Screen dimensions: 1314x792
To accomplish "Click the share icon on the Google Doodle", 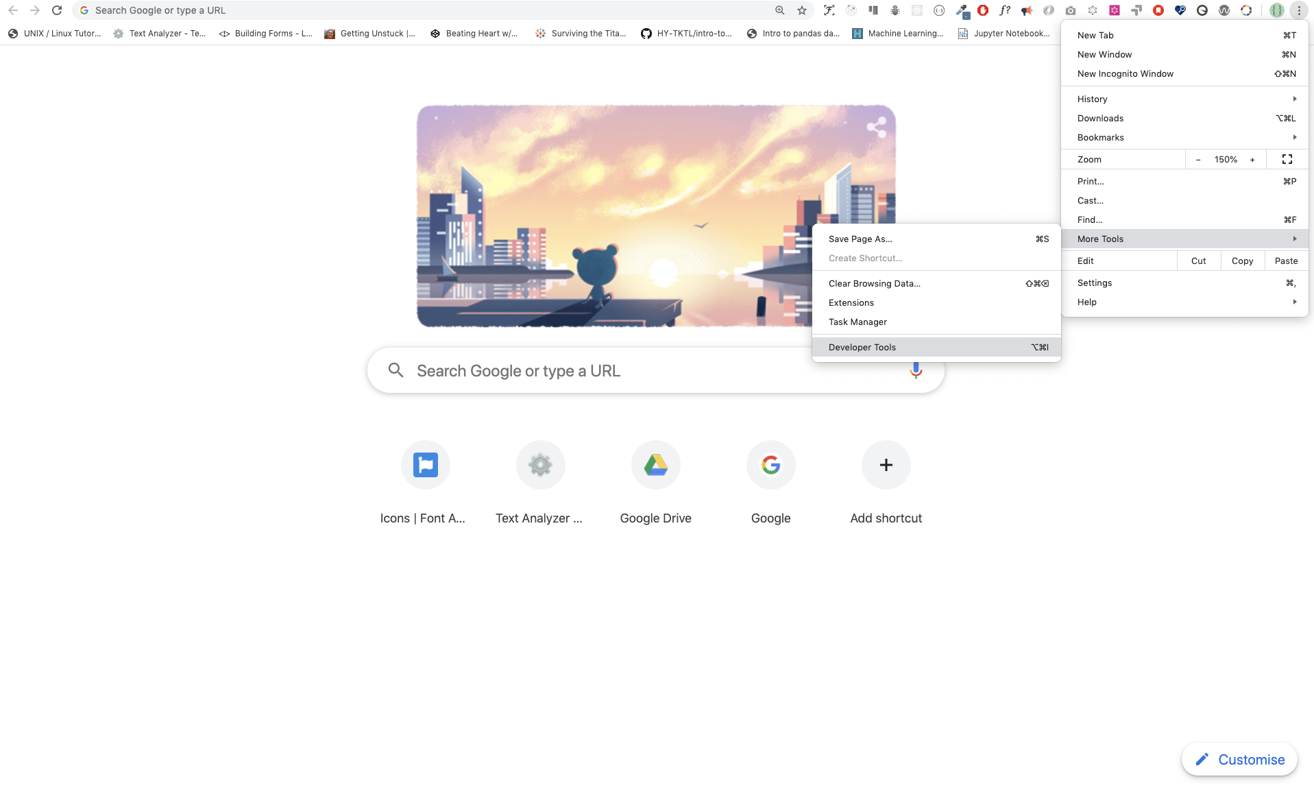I will tap(877, 127).
